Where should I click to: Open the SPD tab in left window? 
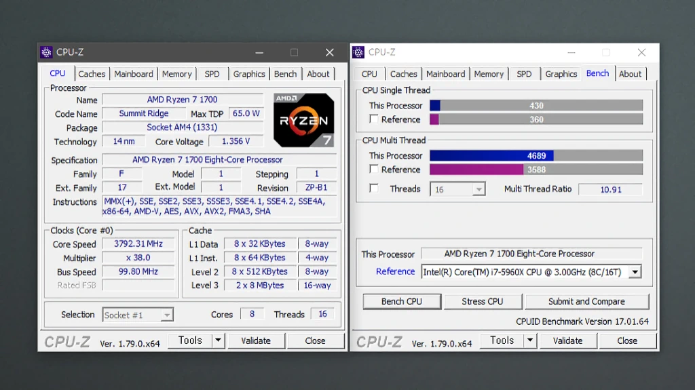(x=212, y=73)
